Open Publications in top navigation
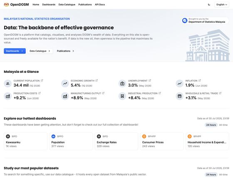 (x=85, y=5)
